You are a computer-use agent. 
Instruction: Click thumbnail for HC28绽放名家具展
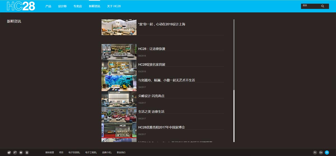pos(119,67)
